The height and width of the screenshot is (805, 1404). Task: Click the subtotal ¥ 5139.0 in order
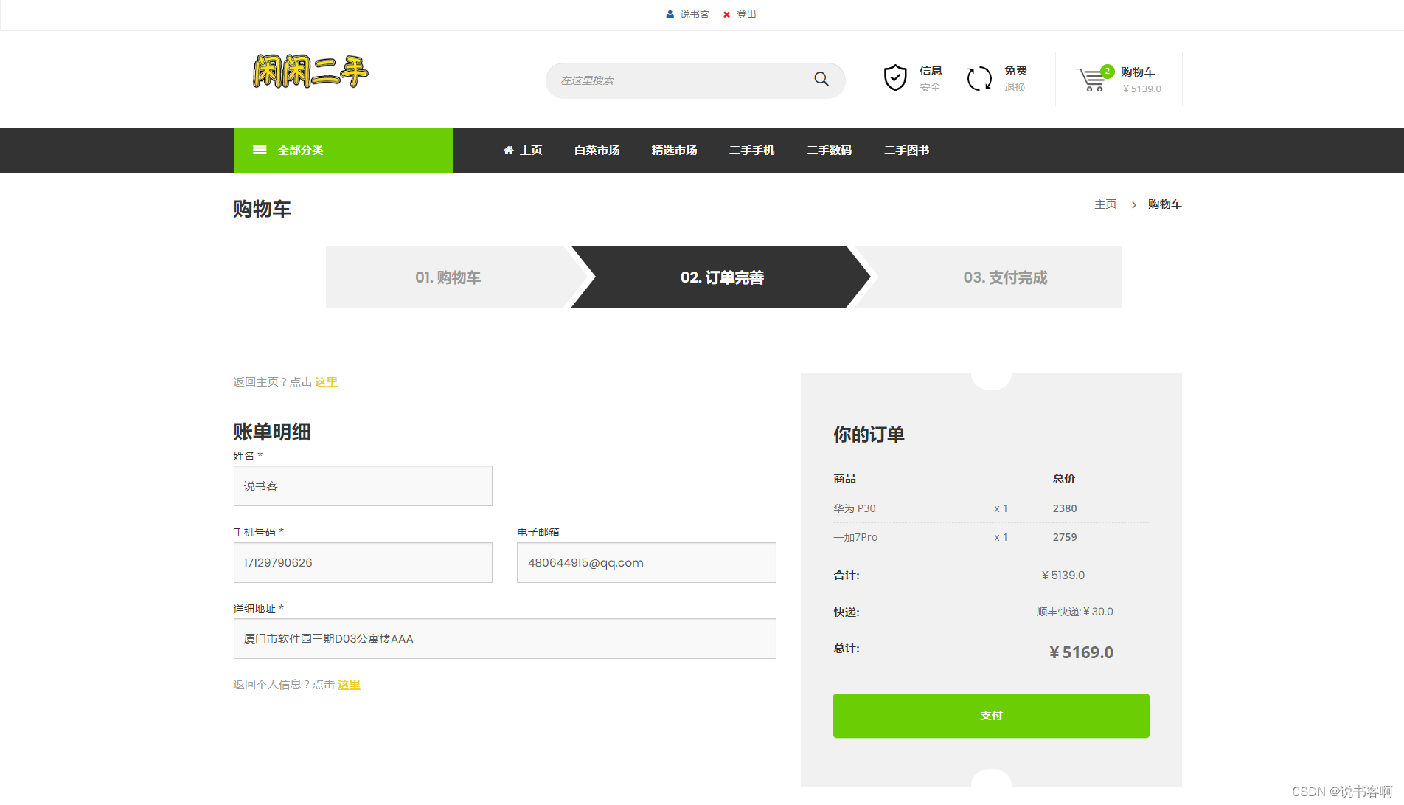(x=1063, y=575)
